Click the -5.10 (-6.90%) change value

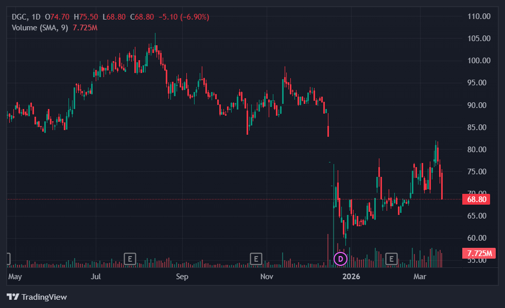(183, 17)
